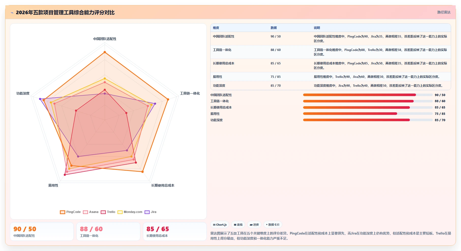The width and height of the screenshot is (461, 251).
Task: Click the 功能深度 progress bar
Action: 368,120
